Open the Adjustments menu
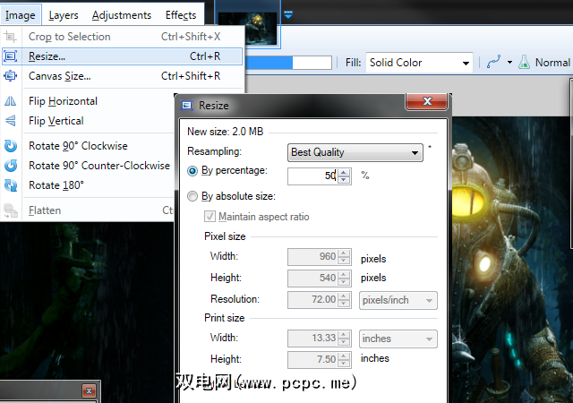Viewport: 573px width, 403px height. point(122,15)
